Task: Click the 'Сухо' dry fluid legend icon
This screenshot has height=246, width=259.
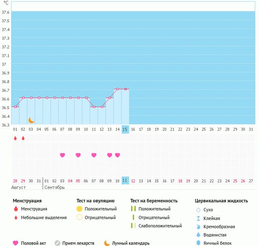Action: point(198,210)
